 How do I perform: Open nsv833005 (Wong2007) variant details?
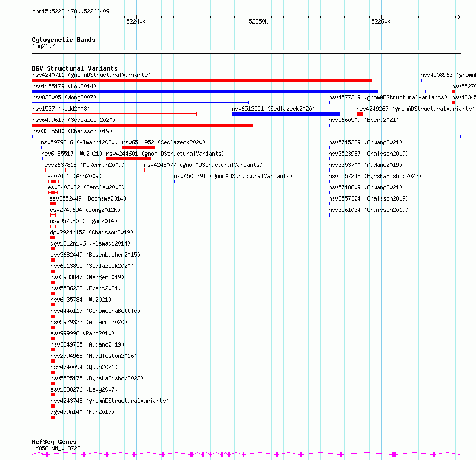pos(64,97)
